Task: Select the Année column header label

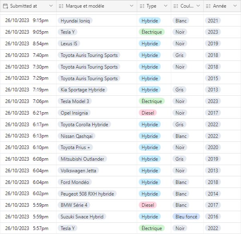Action: click(x=219, y=6)
